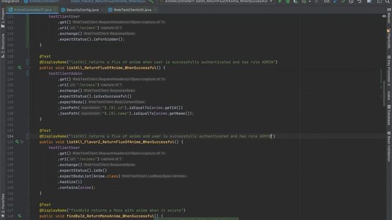Click the hasSize(1) call
Screen dimensions: 392x220
[71, 182]
